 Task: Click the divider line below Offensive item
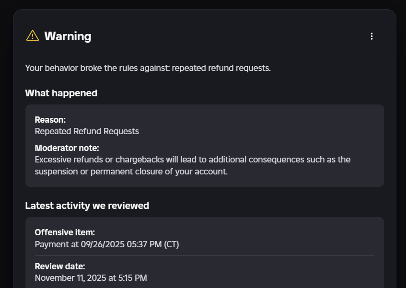[204, 255]
